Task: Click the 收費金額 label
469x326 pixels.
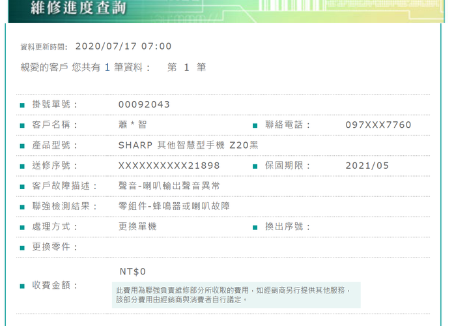Action: (55, 286)
